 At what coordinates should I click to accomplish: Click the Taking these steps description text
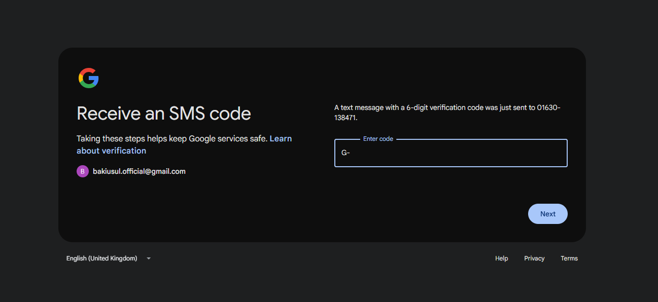click(x=172, y=138)
